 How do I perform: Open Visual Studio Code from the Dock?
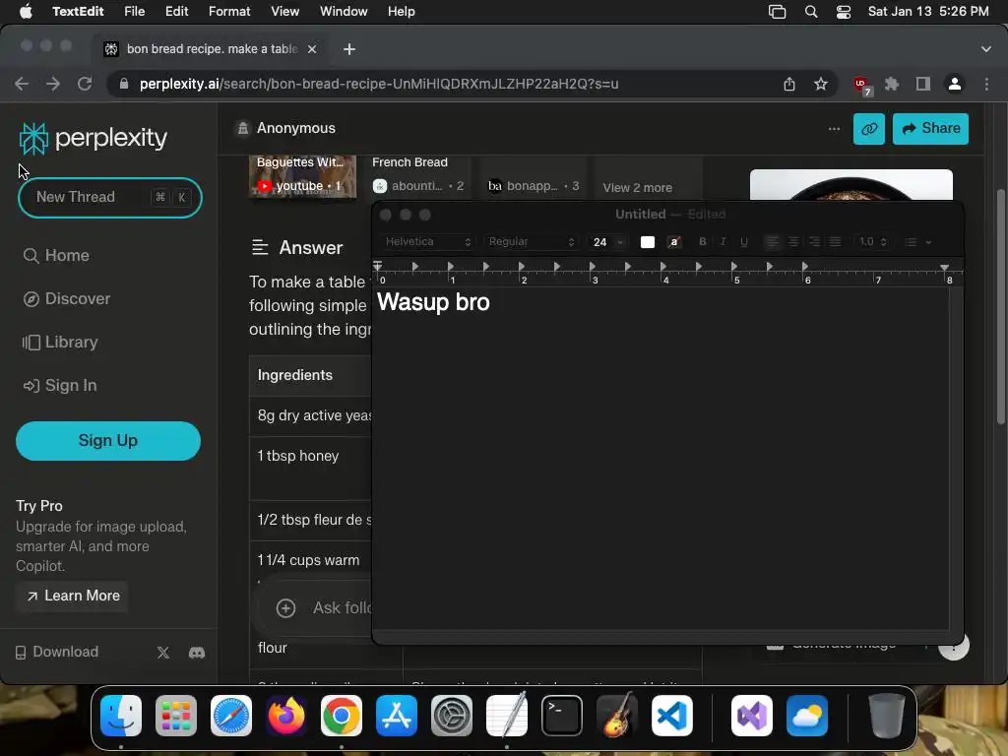pos(672,716)
